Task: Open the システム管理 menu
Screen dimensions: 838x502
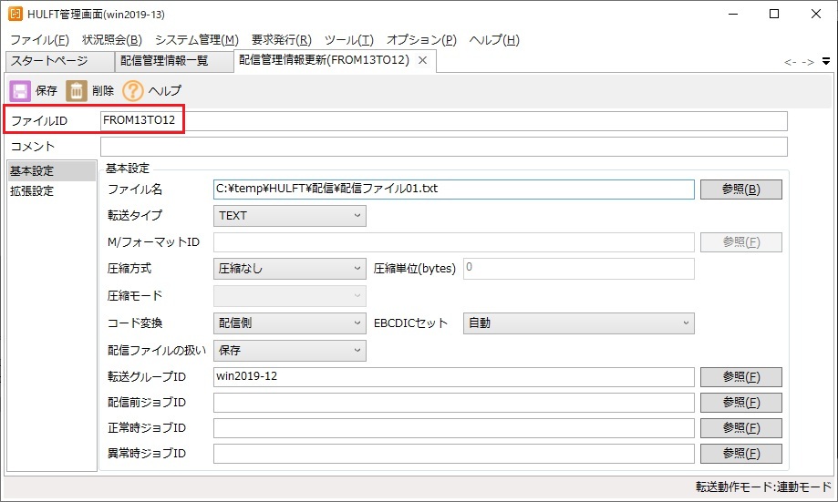Action: [x=196, y=39]
